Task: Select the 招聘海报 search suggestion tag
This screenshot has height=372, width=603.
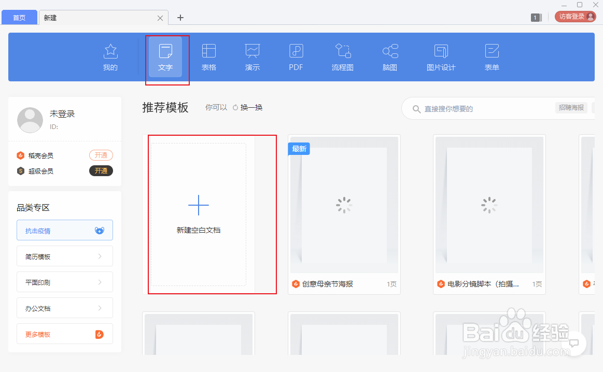Action: [571, 108]
